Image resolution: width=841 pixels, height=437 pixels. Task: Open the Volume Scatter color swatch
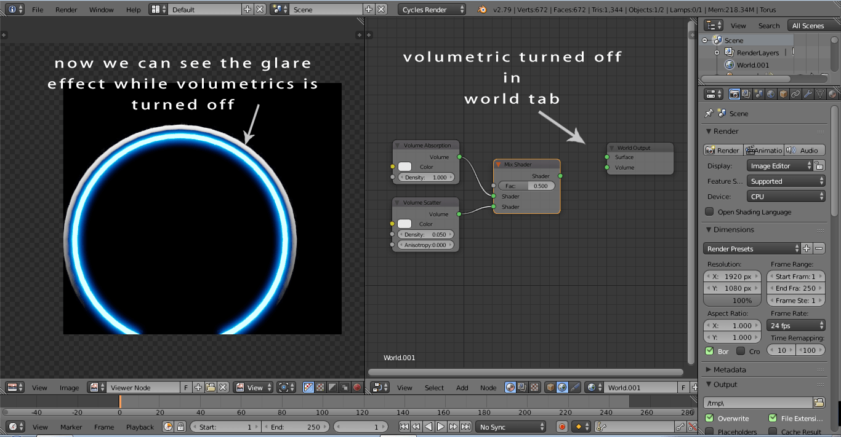coord(406,224)
